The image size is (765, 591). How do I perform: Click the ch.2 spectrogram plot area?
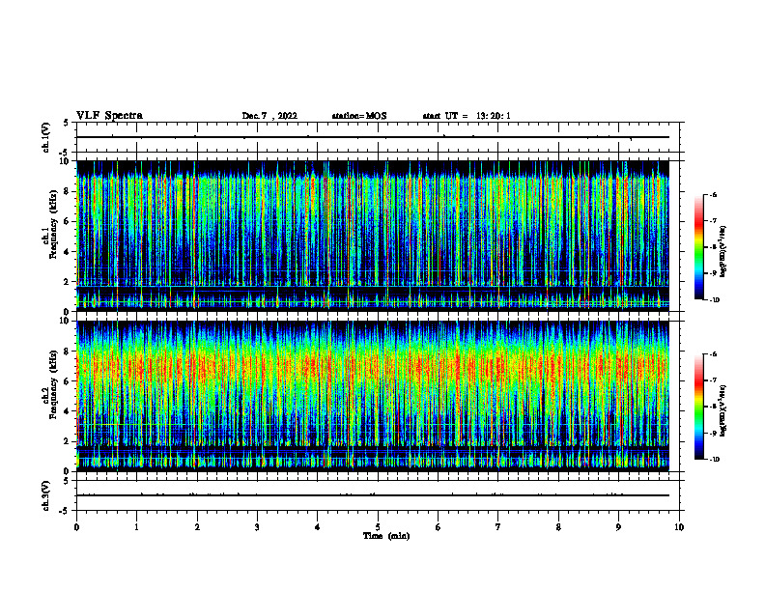click(373, 396)
